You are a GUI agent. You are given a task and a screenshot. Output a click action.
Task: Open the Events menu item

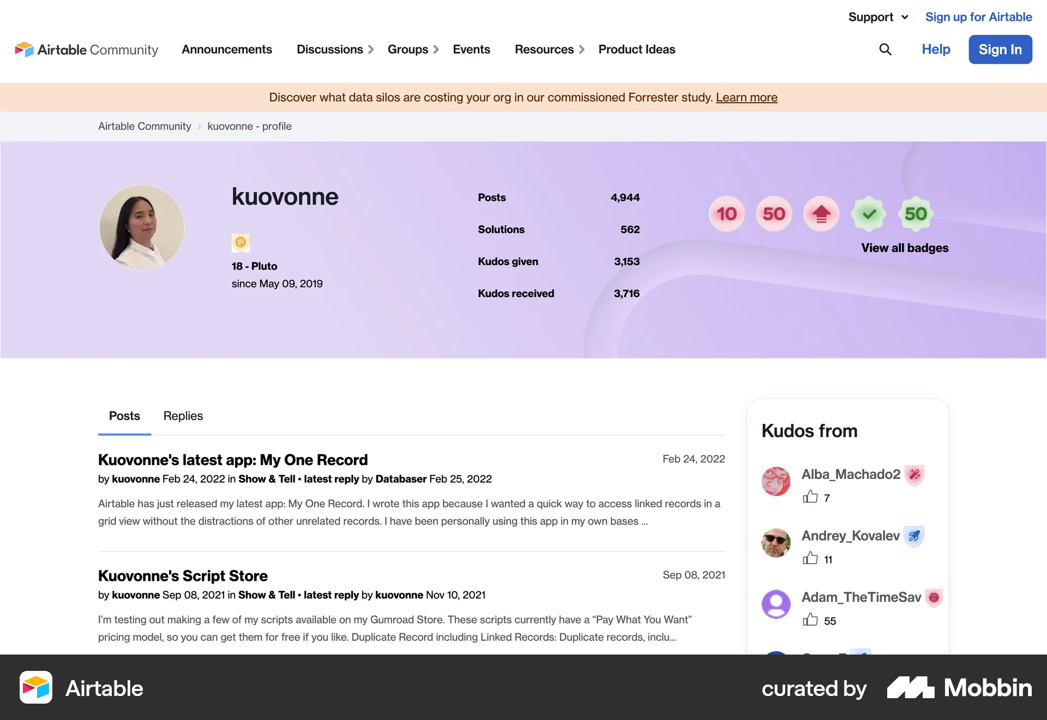pos(471,49)
